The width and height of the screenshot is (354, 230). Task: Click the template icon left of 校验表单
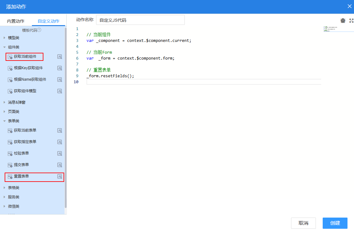(10, 154)
